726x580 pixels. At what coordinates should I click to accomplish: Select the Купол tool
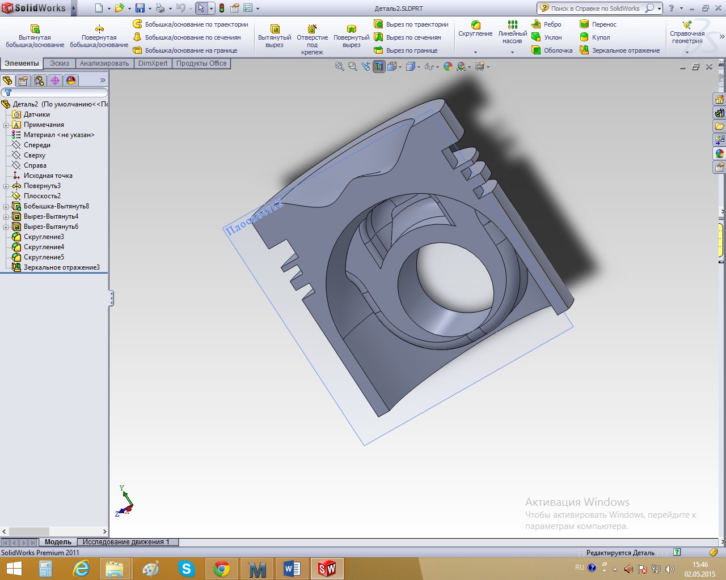pyautogui.click(x=595, y=37)
